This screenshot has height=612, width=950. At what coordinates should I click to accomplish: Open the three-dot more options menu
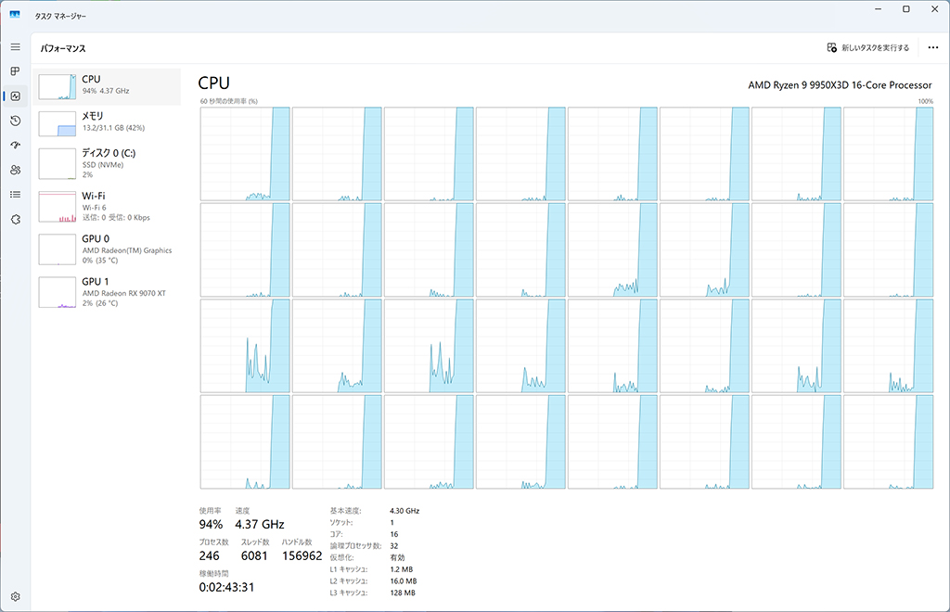coord(933,47)
